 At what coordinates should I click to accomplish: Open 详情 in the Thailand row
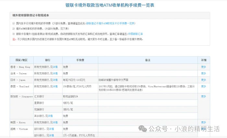pos(55,86)
